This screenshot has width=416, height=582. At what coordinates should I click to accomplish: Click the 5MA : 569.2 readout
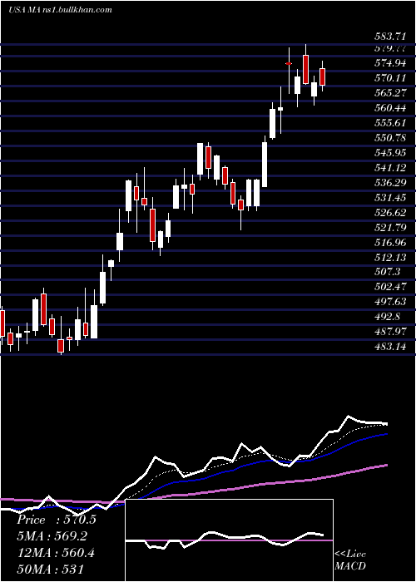tap(54, 536)
